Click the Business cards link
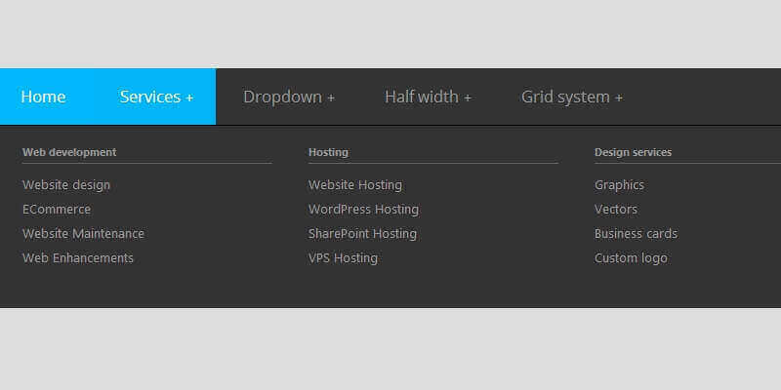The width and height of the screenshot is (781, 390). (x=636, y=234)
